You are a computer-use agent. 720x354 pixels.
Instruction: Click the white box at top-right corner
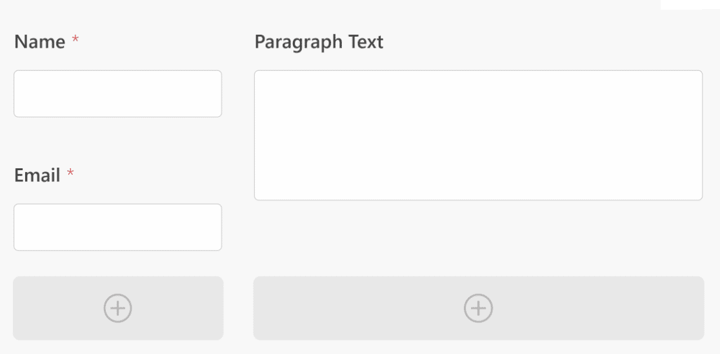[690, 5]
